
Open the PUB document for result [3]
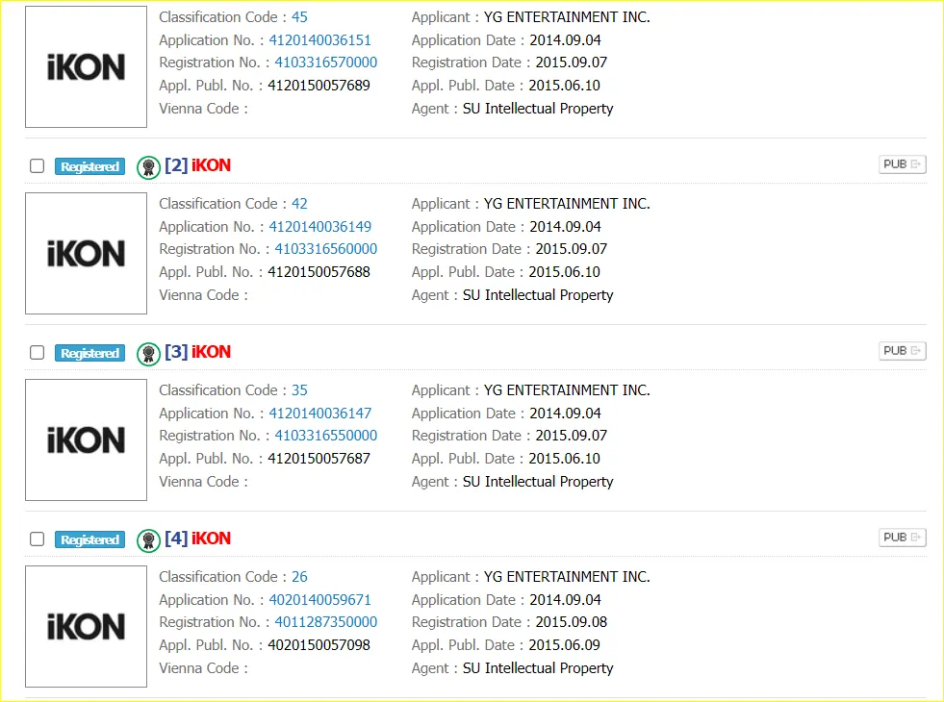coord(902,351)
